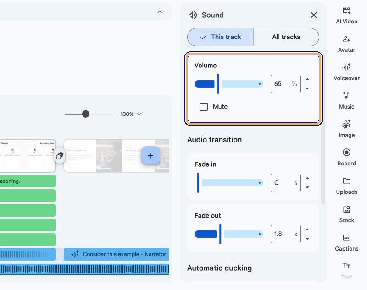Click the Sound speaker icon in header
Screen dimensions: 367x290
click(193, 15)
